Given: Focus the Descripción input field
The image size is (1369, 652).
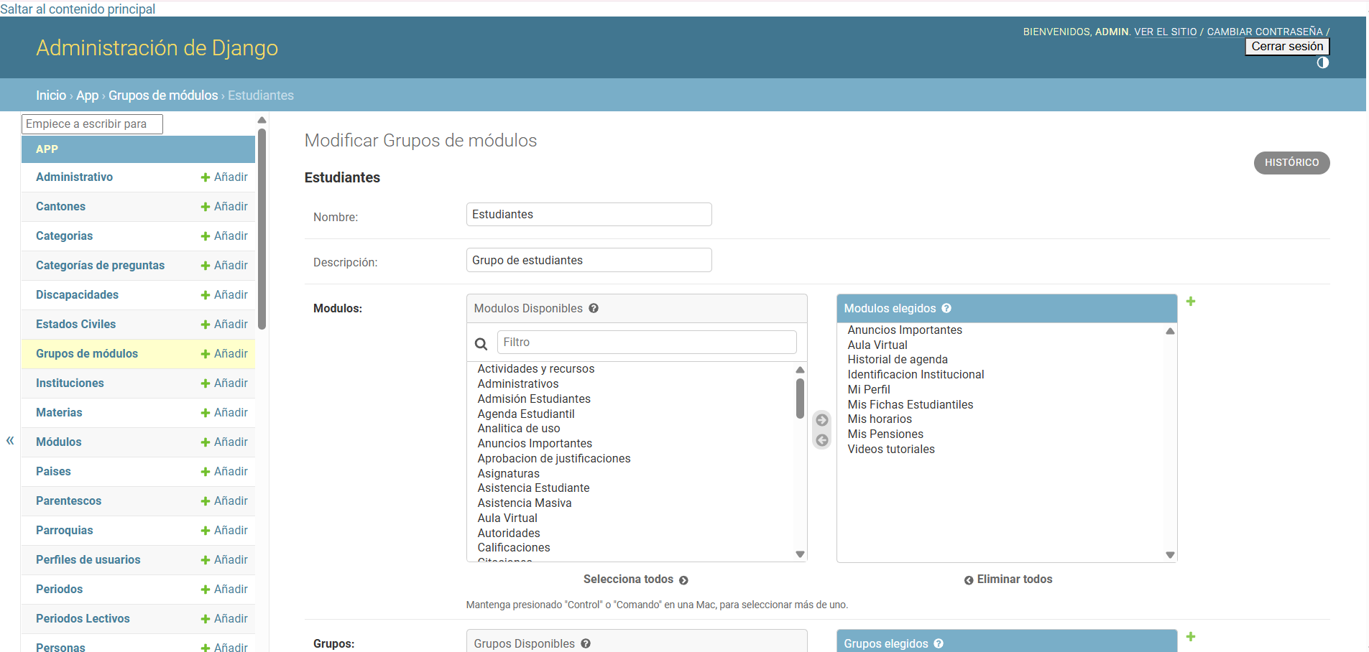Looking at the screenshot, I should (589, 260).
